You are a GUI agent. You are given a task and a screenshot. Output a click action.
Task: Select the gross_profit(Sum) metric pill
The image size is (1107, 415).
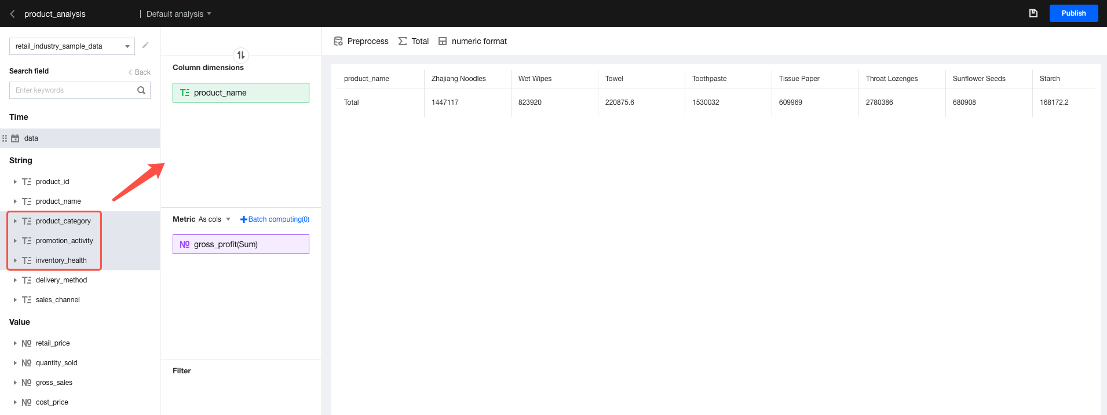click(240, 244)
